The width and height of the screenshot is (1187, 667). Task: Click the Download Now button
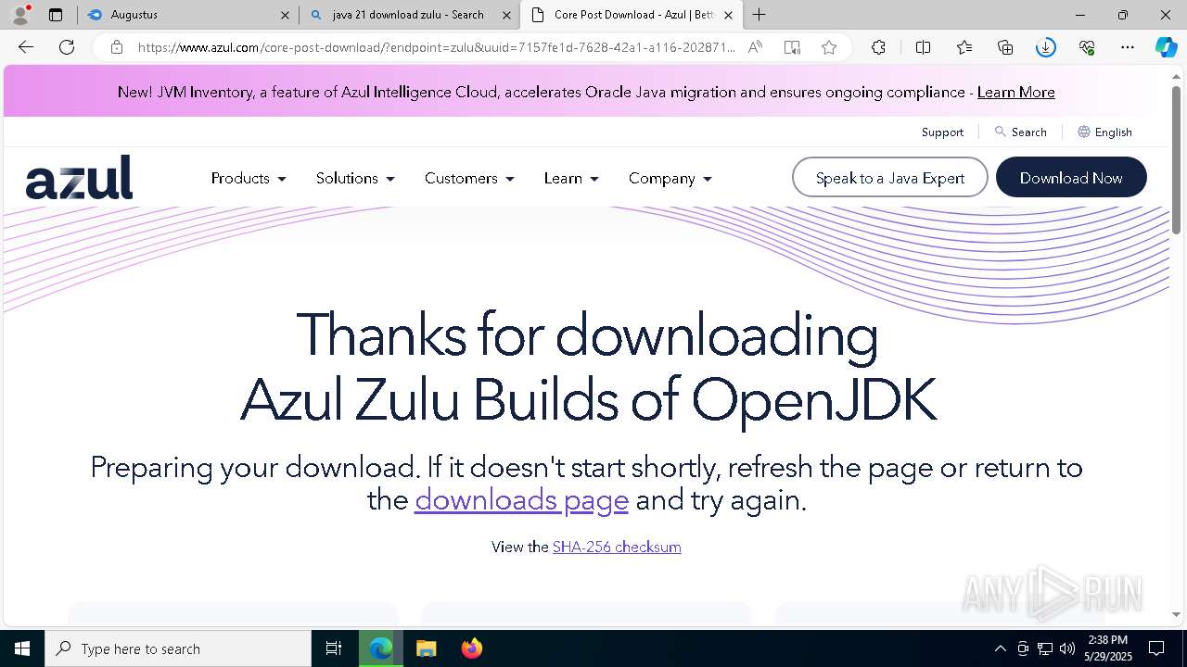1071,178
